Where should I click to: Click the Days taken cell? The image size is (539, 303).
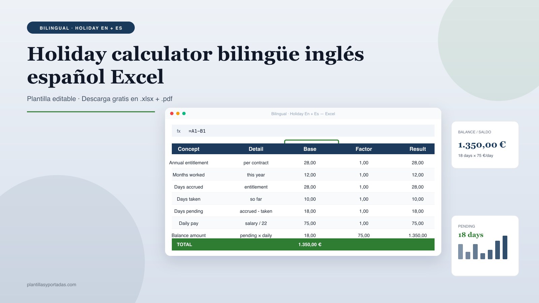point(189,199)
